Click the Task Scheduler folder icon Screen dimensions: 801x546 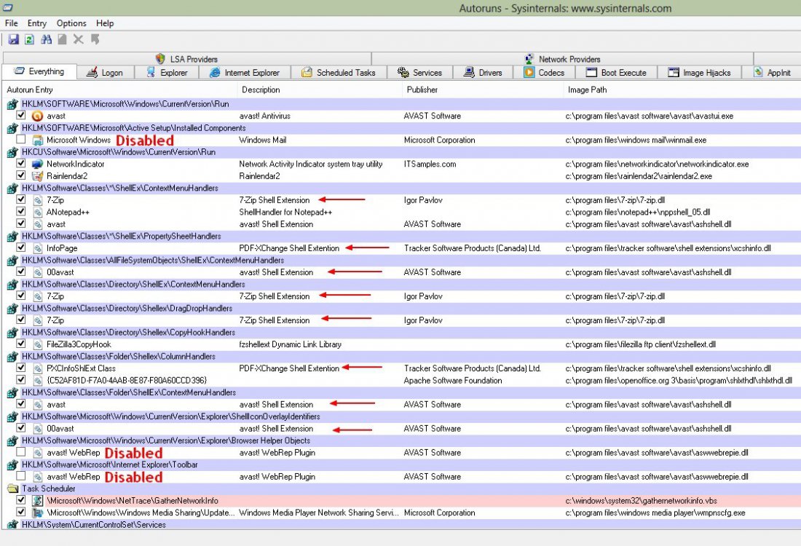(x=12, y=488)
